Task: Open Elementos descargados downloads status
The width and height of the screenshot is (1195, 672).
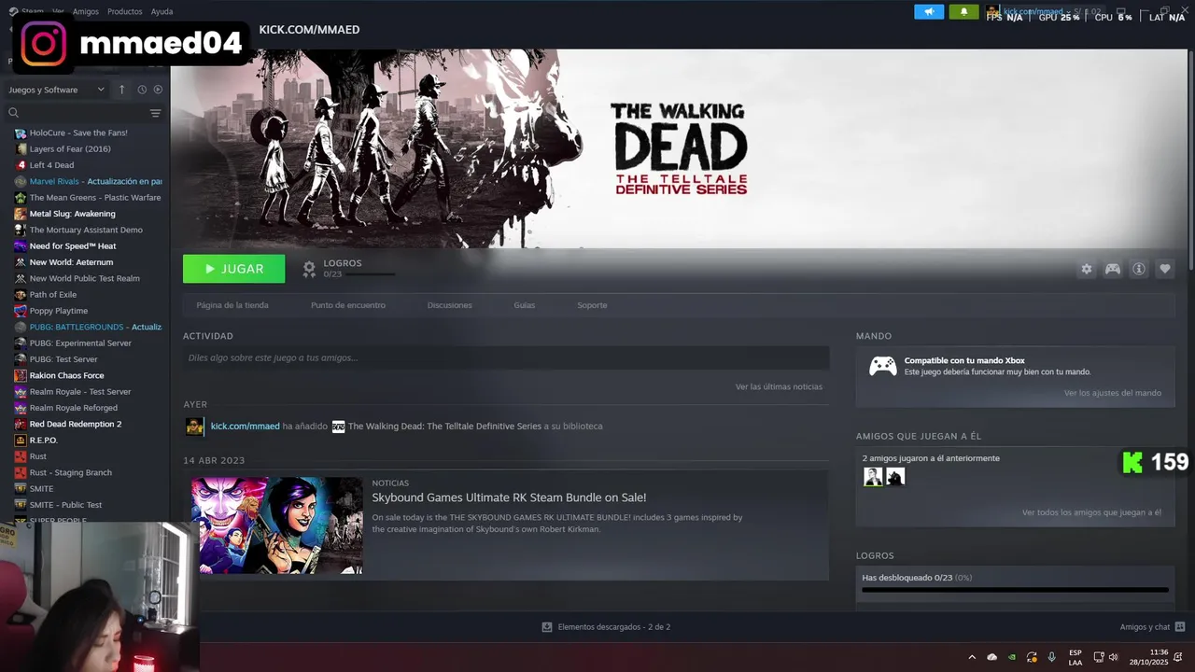Action: [x=606, y=627]
